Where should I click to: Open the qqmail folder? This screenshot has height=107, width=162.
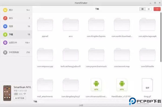(45, 24)
